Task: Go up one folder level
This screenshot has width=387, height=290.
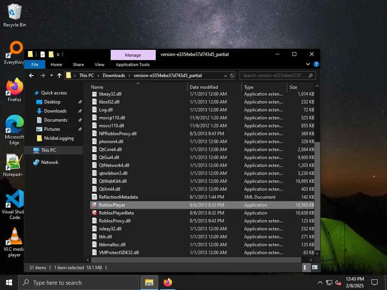Action: click(x=59, y=76)
